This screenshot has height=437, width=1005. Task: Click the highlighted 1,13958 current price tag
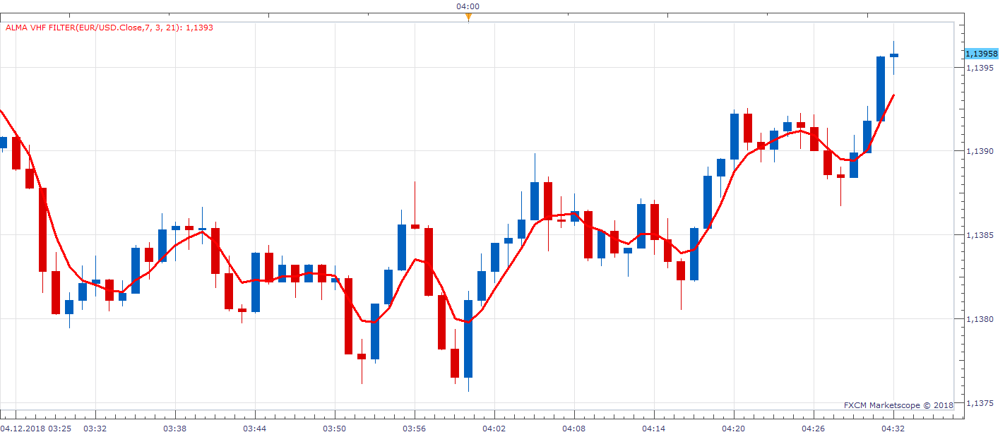coord(981,54)
